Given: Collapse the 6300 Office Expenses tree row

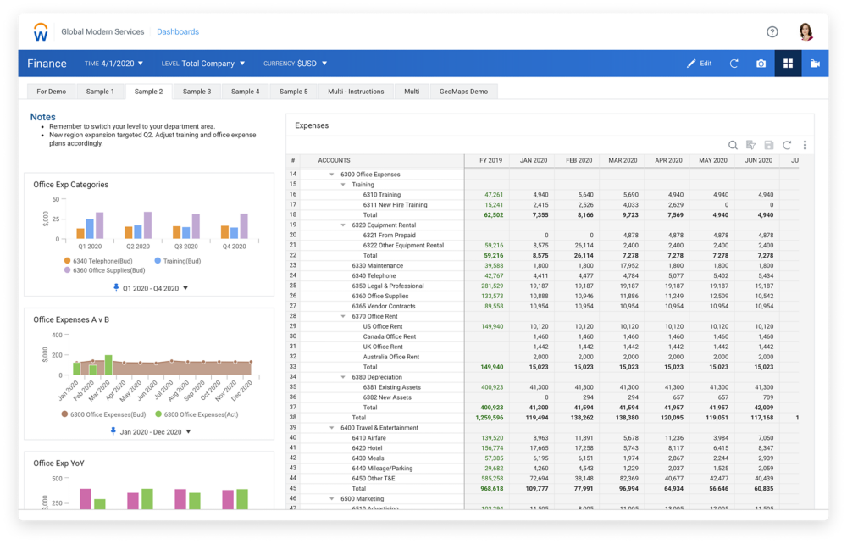Looking at the screenshot, I should (332, 175).
